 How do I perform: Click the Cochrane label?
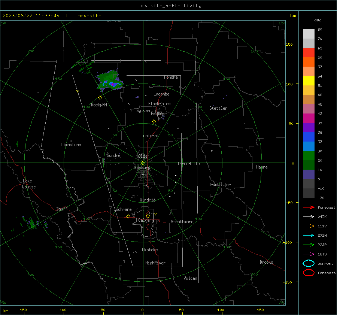122,209
